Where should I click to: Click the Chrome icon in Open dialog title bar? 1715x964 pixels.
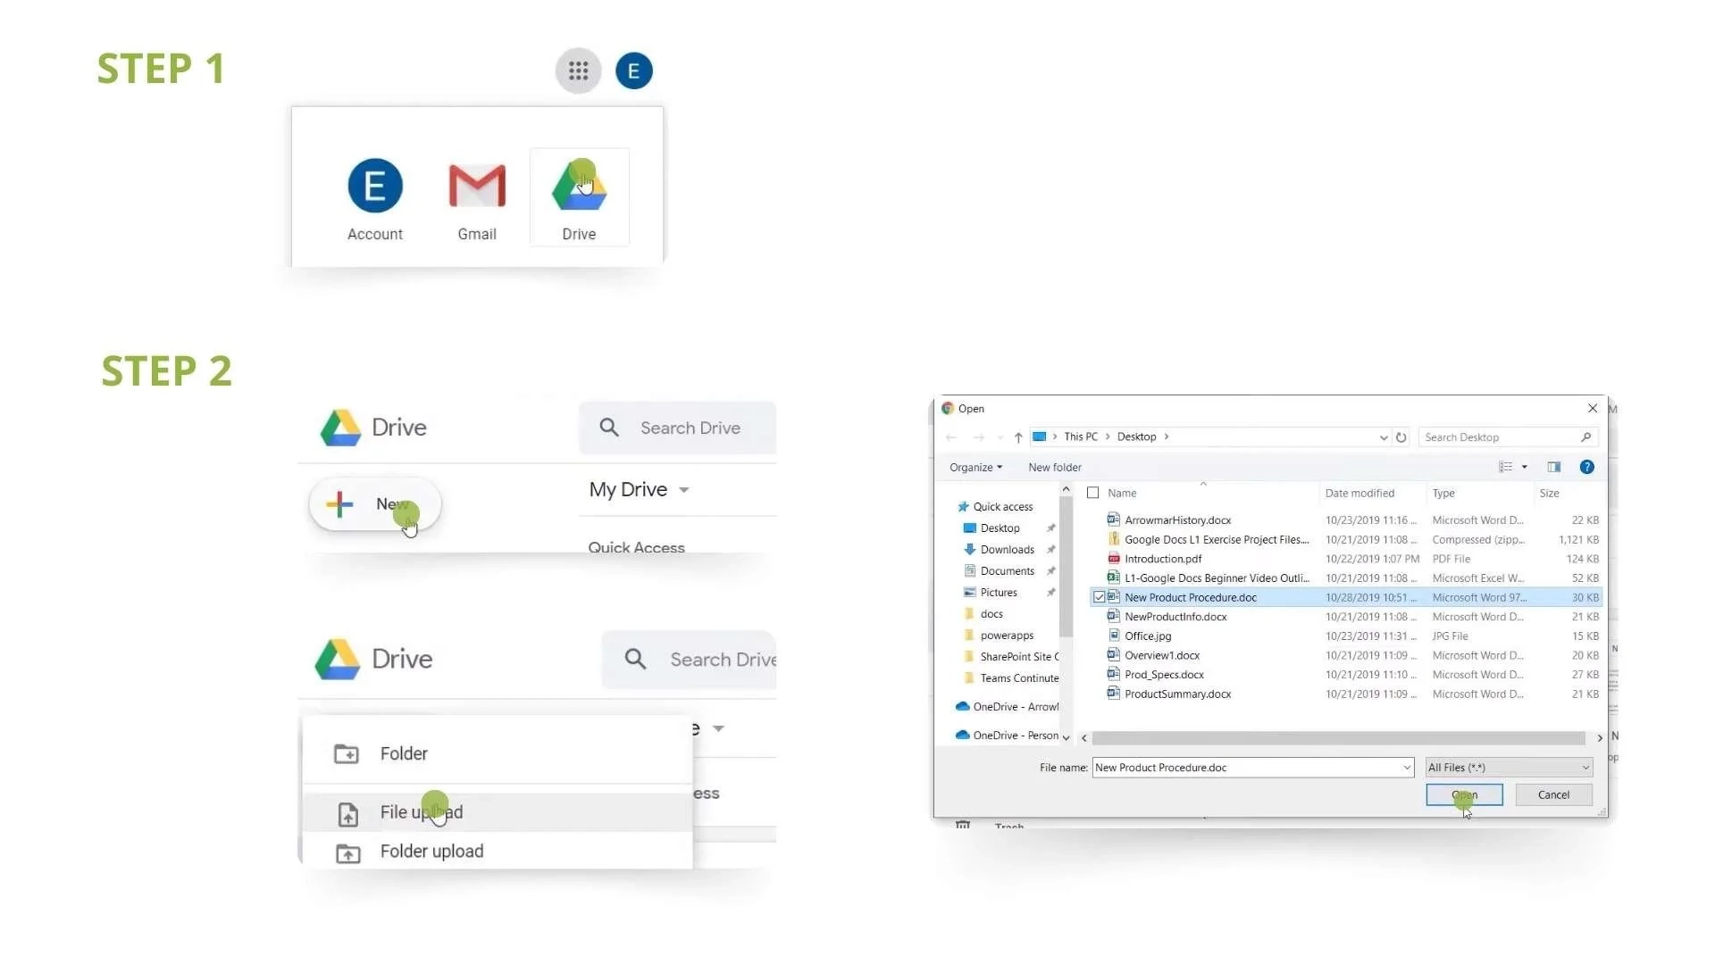pyautogui.click(x=948, y=408)
